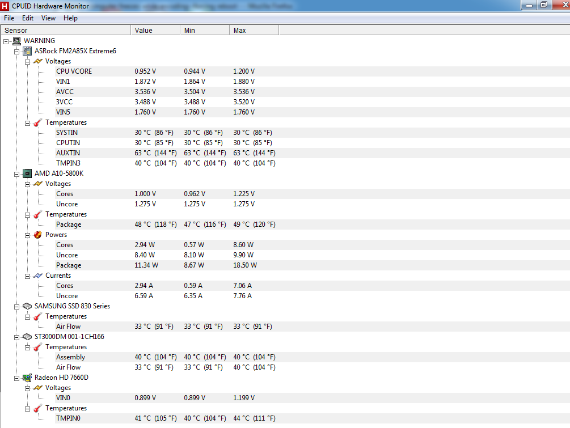This screenshot has width=570, height=428.
Task: Click the CPU chip icon beside AMD A10-5800K
Action: point(27,173)
